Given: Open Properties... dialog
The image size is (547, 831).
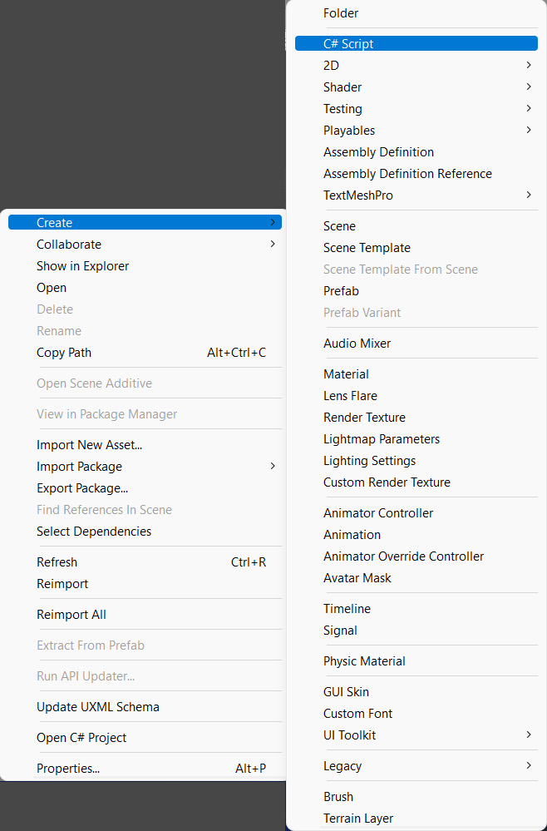Looking at the screenshot, I should (x=145, y=768).
